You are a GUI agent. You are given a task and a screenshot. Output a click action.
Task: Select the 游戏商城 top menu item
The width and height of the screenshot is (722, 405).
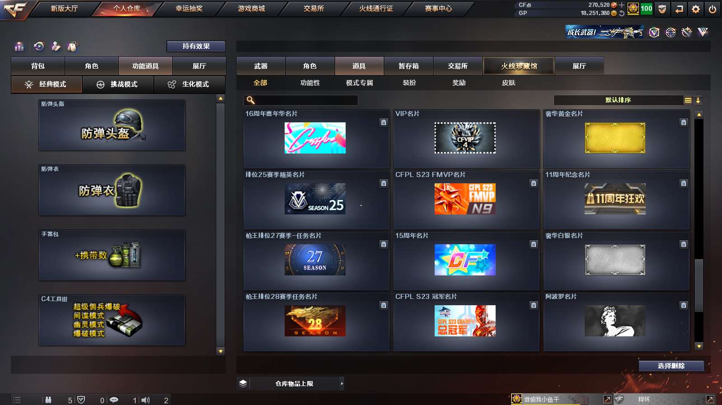coord(251,9)
